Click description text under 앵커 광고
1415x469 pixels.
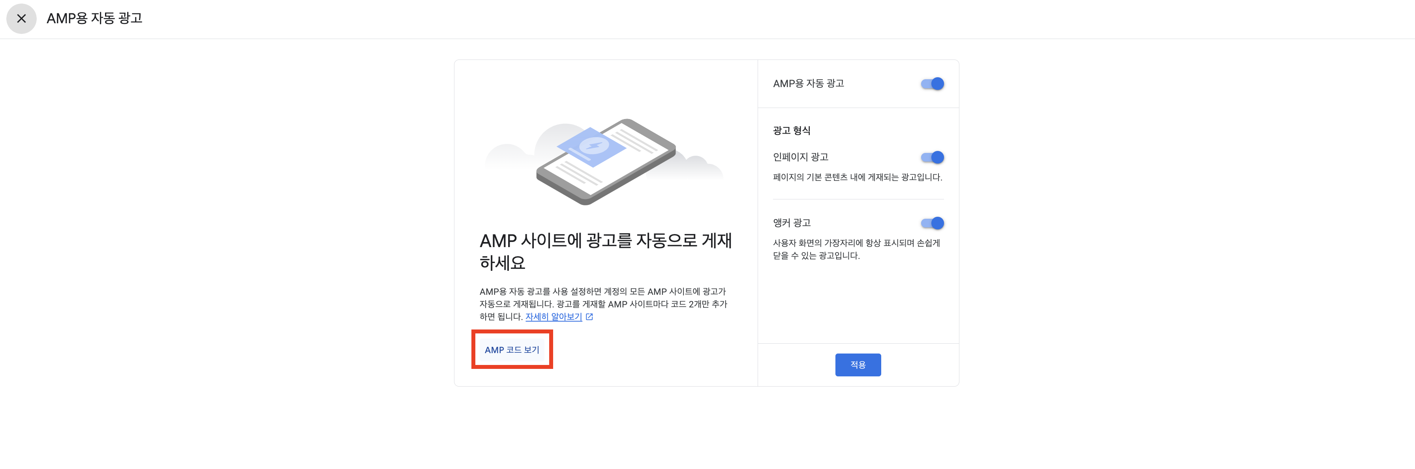tap(856, 249)
